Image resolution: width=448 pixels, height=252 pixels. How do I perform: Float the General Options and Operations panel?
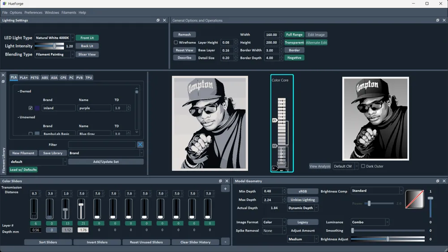[x=438, y=20]
